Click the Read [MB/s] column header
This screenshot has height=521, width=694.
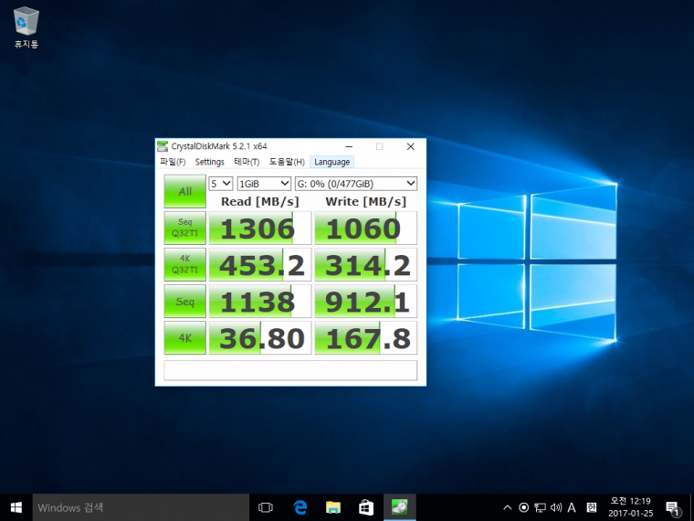click(260, 202)
